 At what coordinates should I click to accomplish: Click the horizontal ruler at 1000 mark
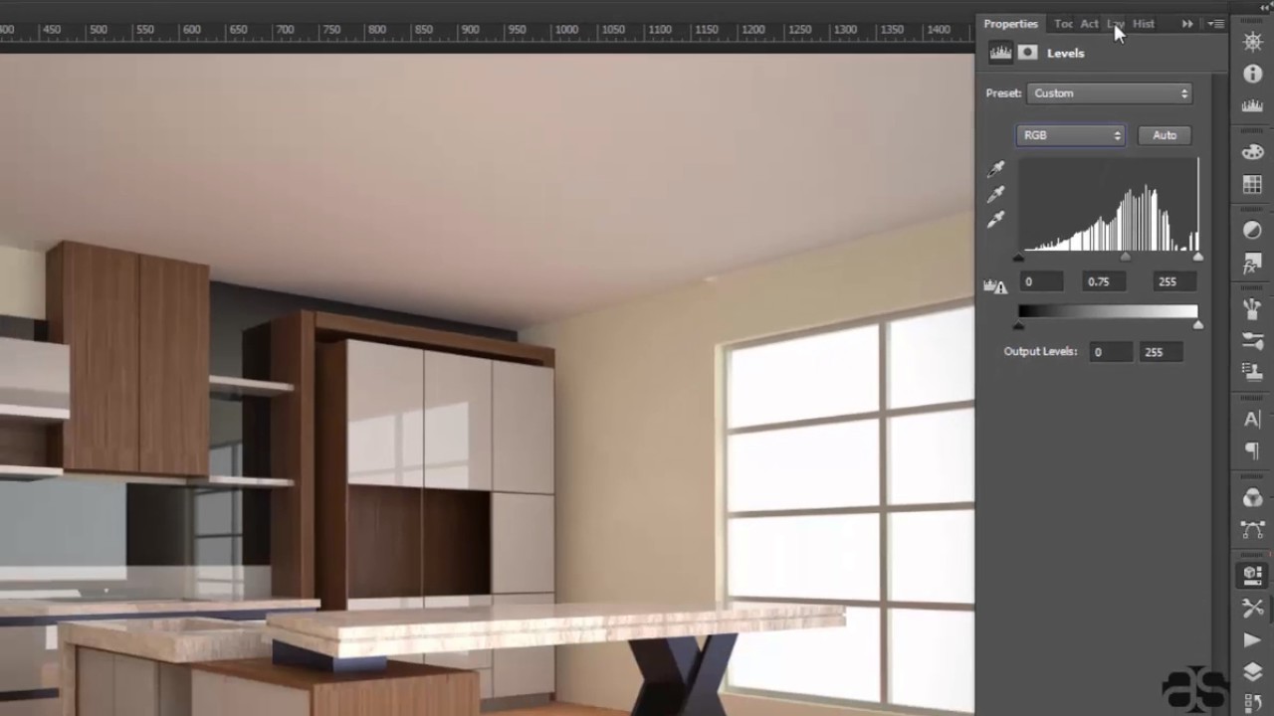click(x=566, y=31)
